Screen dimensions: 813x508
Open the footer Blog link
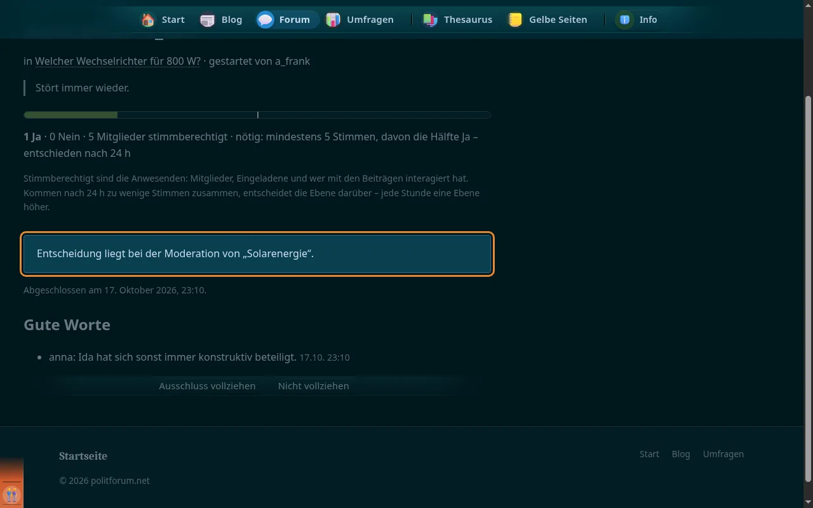click(681, 453)
